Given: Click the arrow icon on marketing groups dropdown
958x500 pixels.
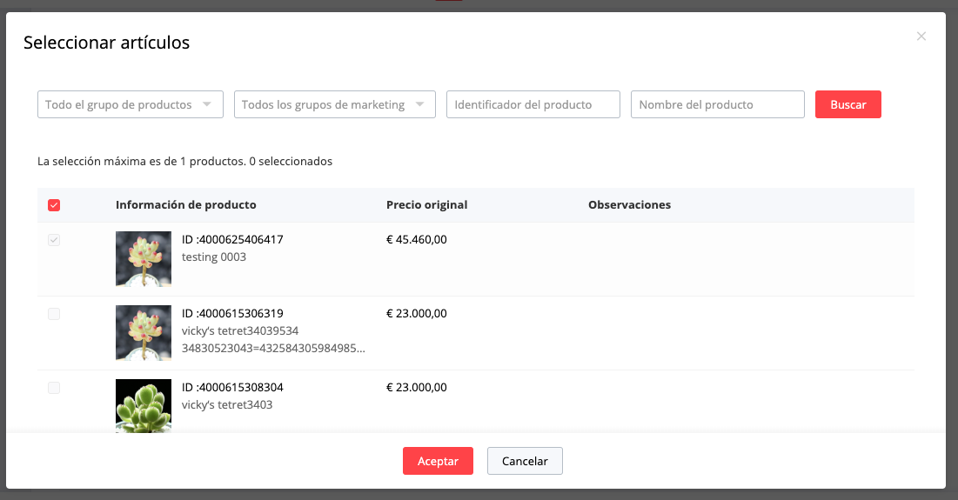Looking at the screenshot, I should point(420,104).
